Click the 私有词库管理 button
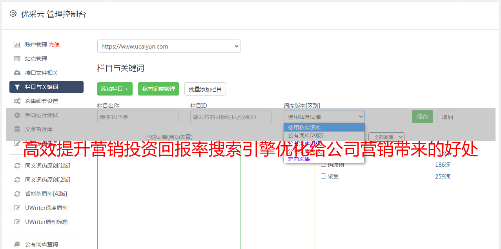501x249 pixels. click(158, 89)
